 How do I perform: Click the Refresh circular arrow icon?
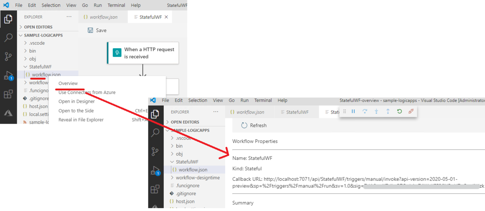click(244, 125)
